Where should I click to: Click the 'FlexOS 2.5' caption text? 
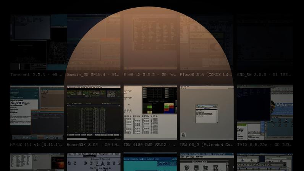[x=206, y=74]
